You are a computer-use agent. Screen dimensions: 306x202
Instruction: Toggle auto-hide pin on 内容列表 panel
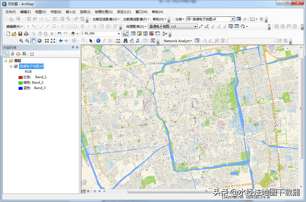pos(73,47)
